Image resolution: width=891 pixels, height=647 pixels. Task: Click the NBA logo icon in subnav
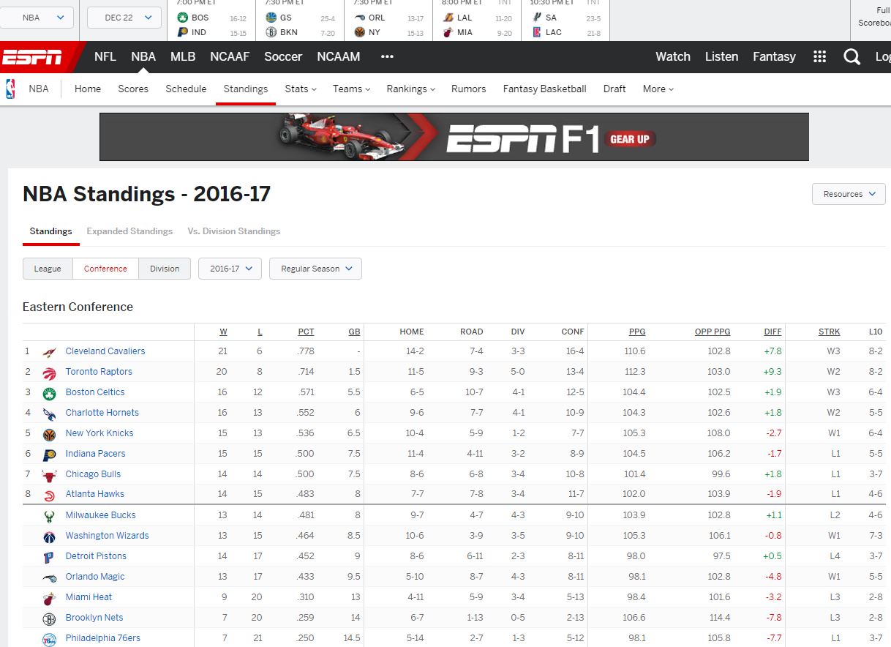tap(10, 89)
